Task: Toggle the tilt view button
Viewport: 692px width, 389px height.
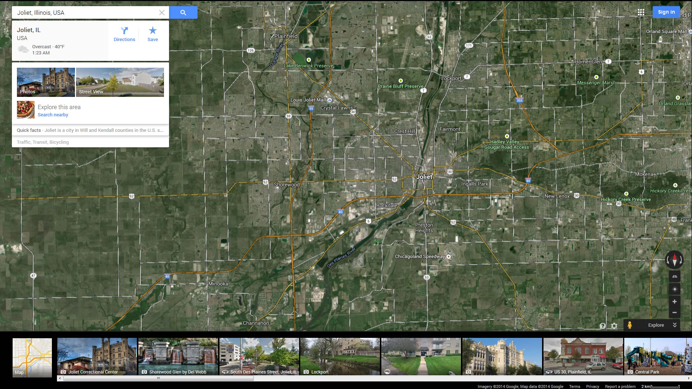Action: [674, 277]
